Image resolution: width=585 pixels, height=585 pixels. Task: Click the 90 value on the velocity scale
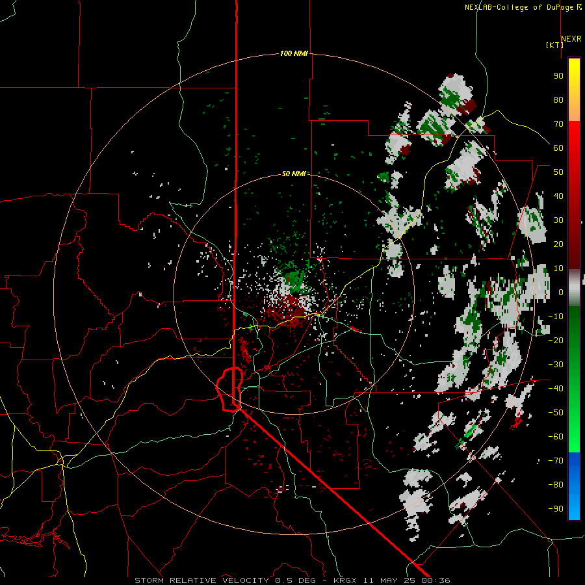(x=558, y=76)
